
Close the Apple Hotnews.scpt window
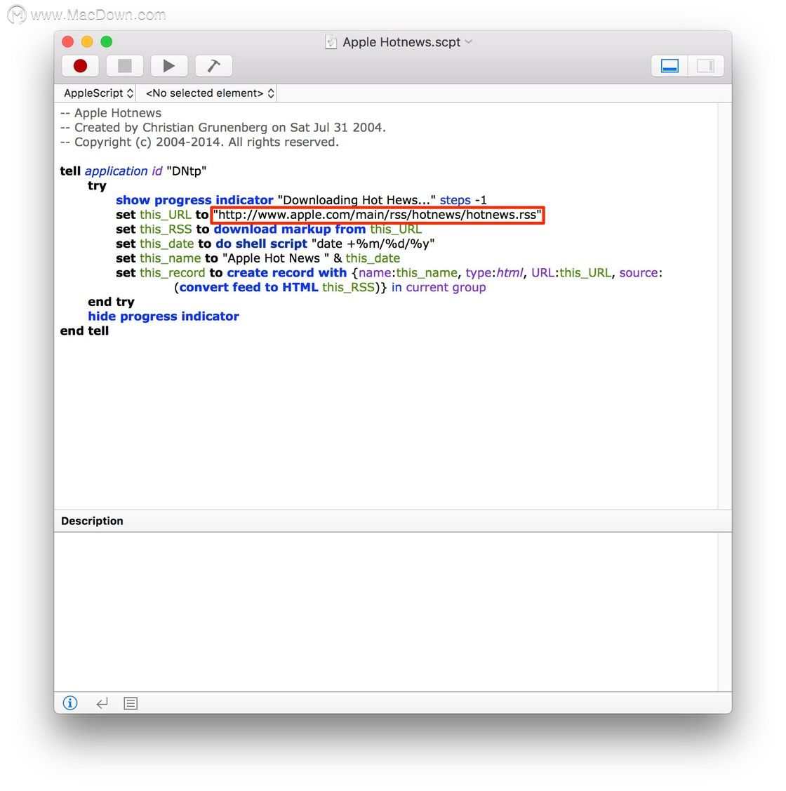click(67, 42)
